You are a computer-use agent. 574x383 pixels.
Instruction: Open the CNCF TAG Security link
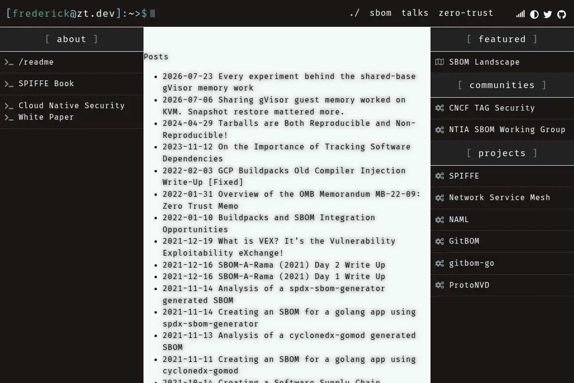coord(492,108)
